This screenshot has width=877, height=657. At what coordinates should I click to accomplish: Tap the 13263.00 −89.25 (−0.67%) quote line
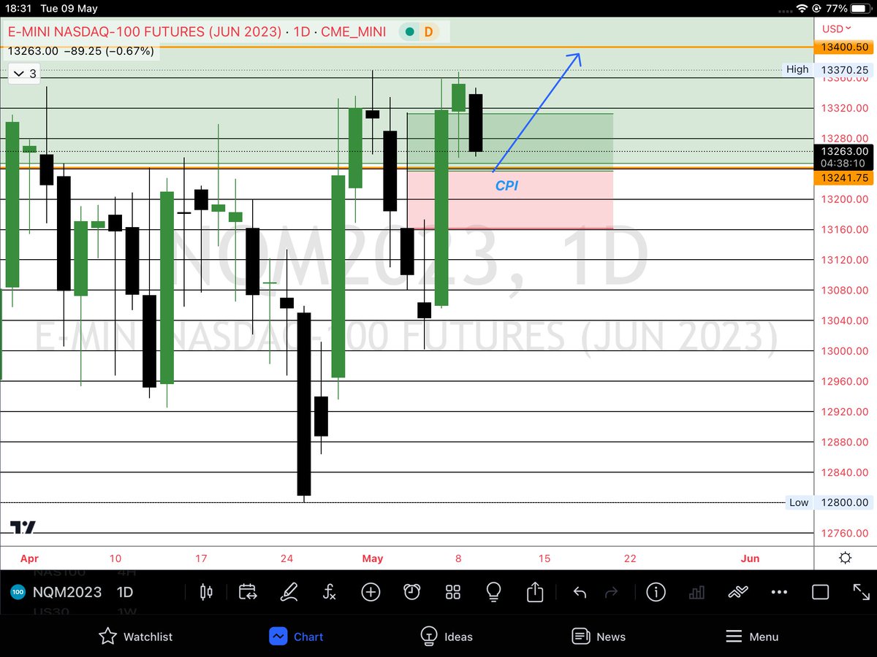tap(81, 51)
